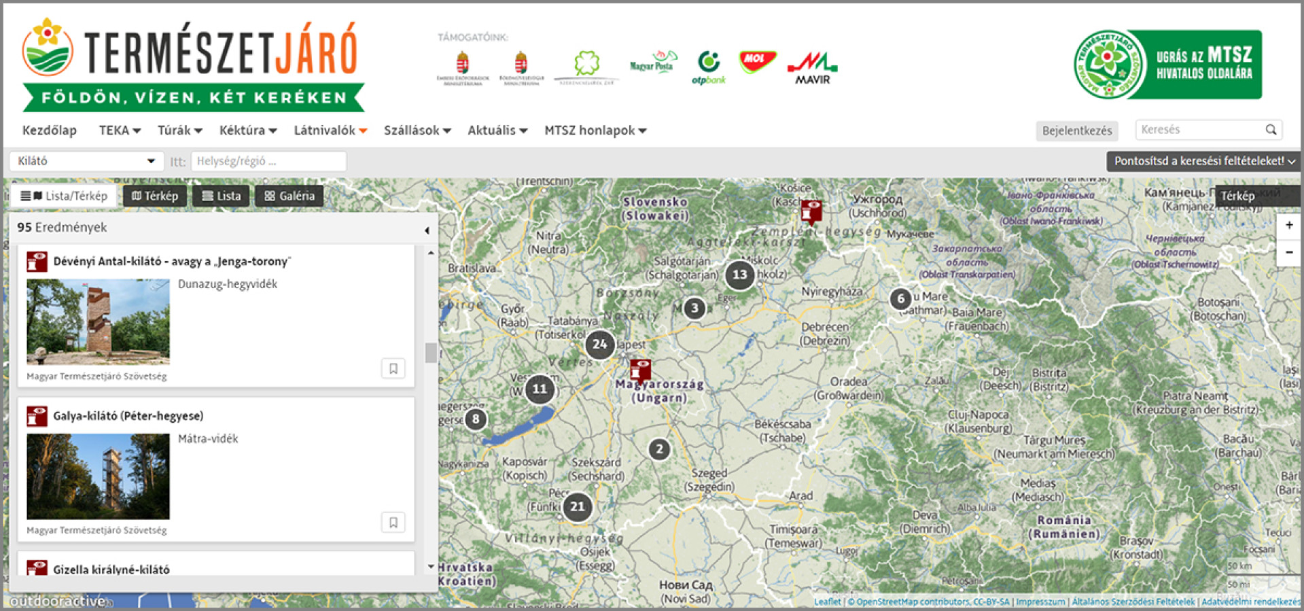Click the search magnifier icon

tap(1271, 129)
